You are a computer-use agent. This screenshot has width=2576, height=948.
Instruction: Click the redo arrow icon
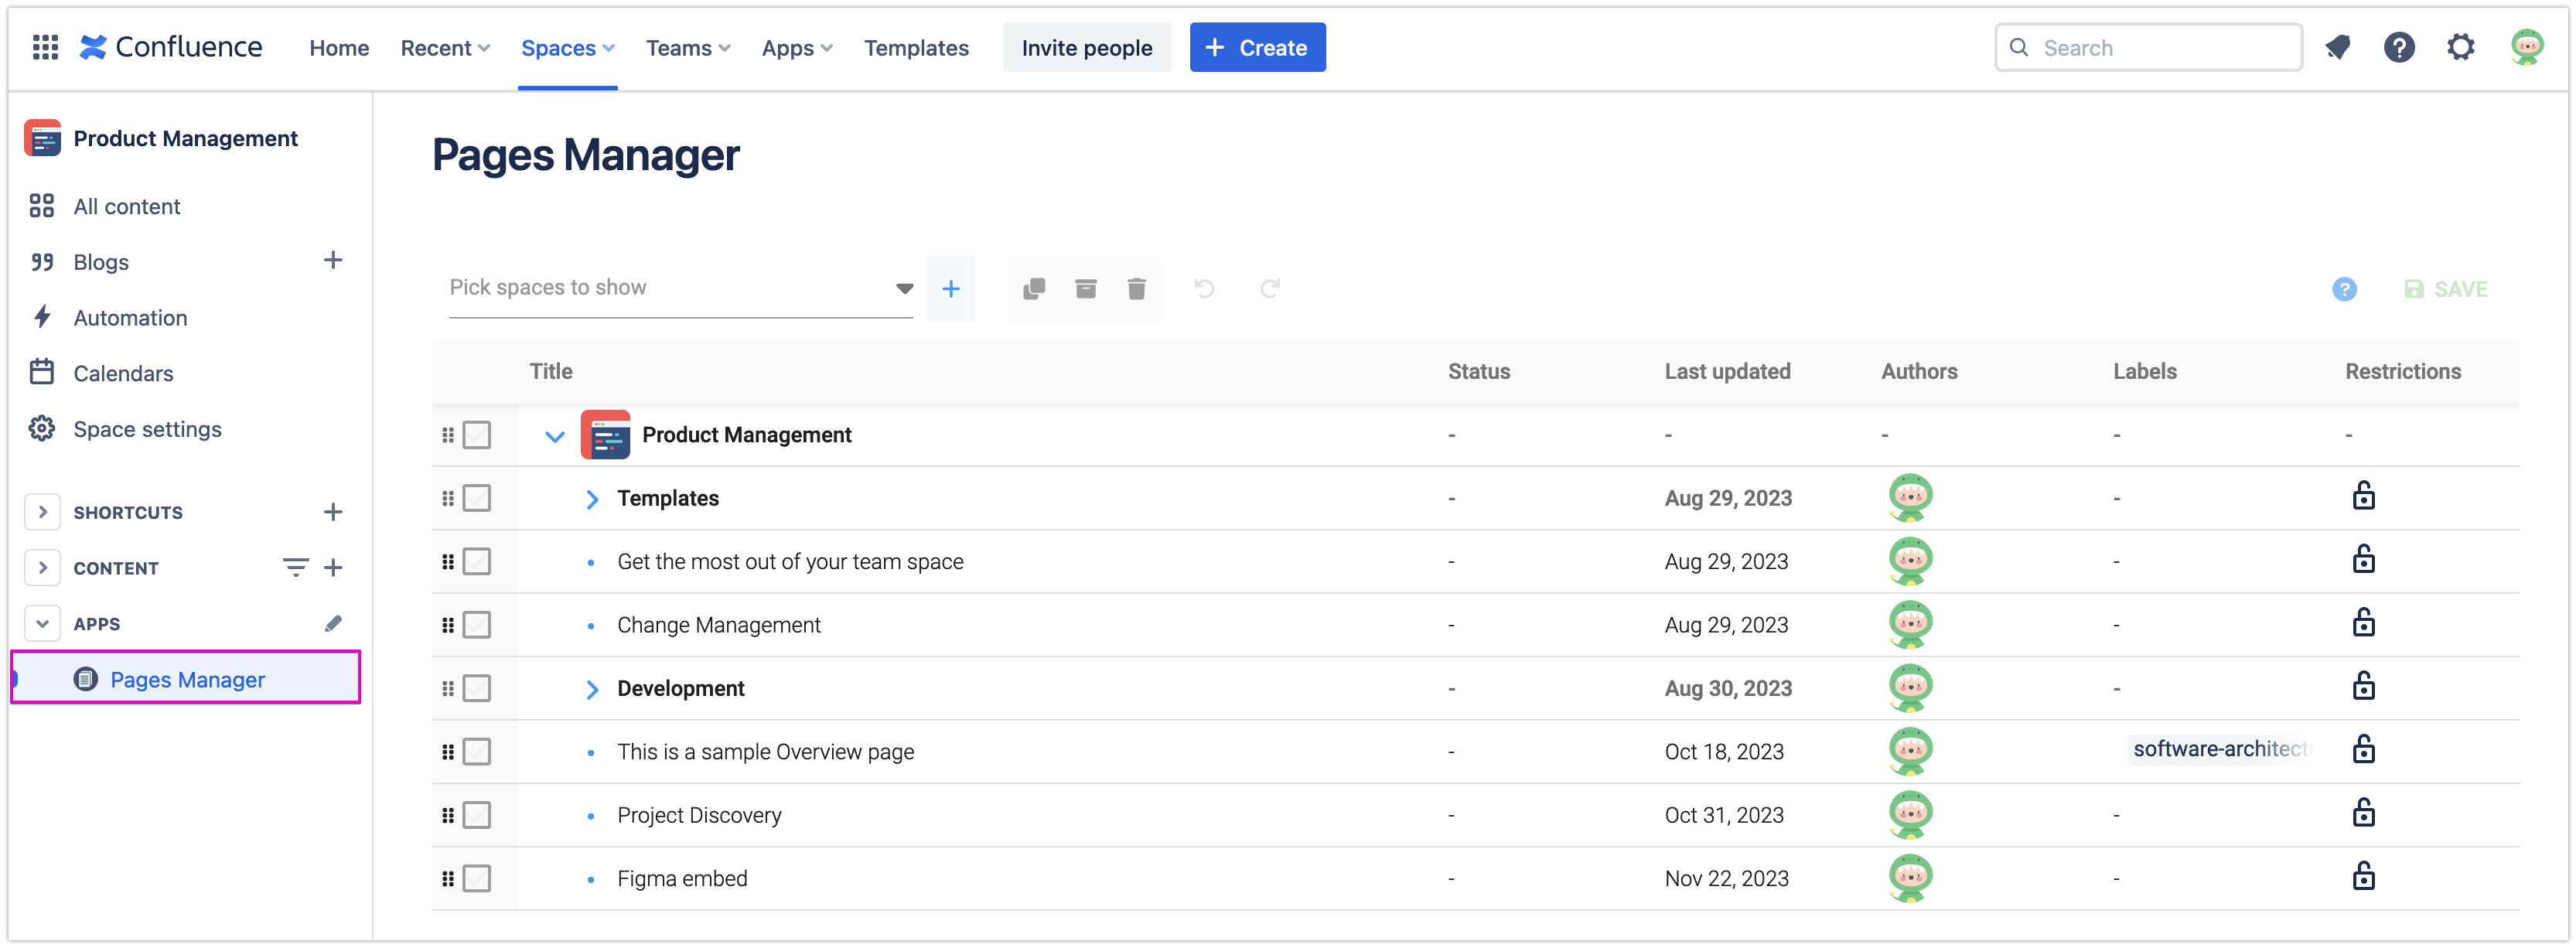coord(1269,289)
